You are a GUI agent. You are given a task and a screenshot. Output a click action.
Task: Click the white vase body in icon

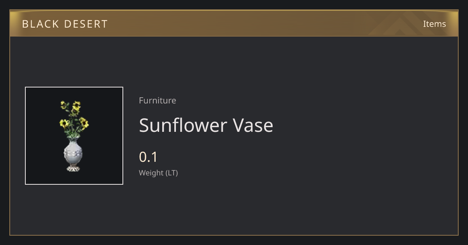[x=73, y=153]
